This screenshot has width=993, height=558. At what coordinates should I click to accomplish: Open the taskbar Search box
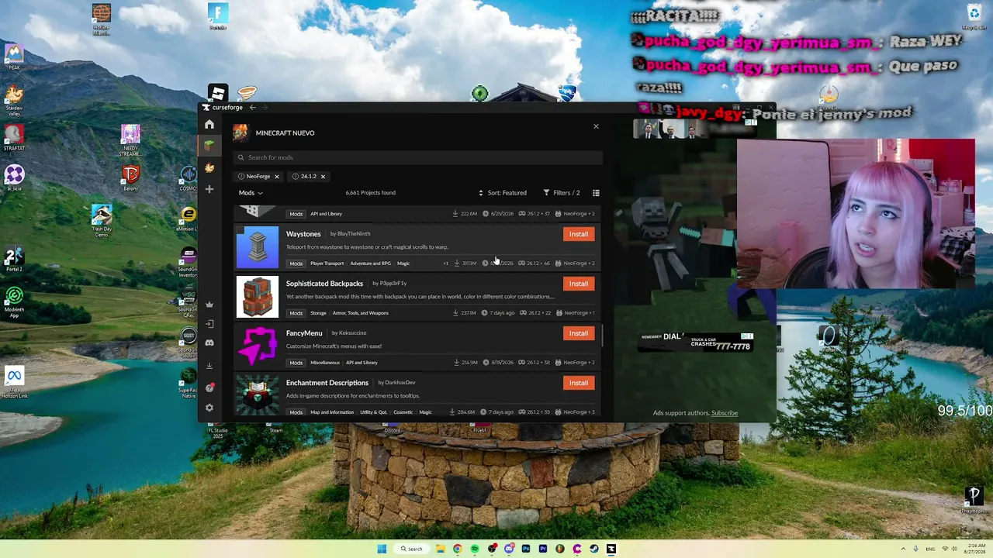(x=411, y=549)
